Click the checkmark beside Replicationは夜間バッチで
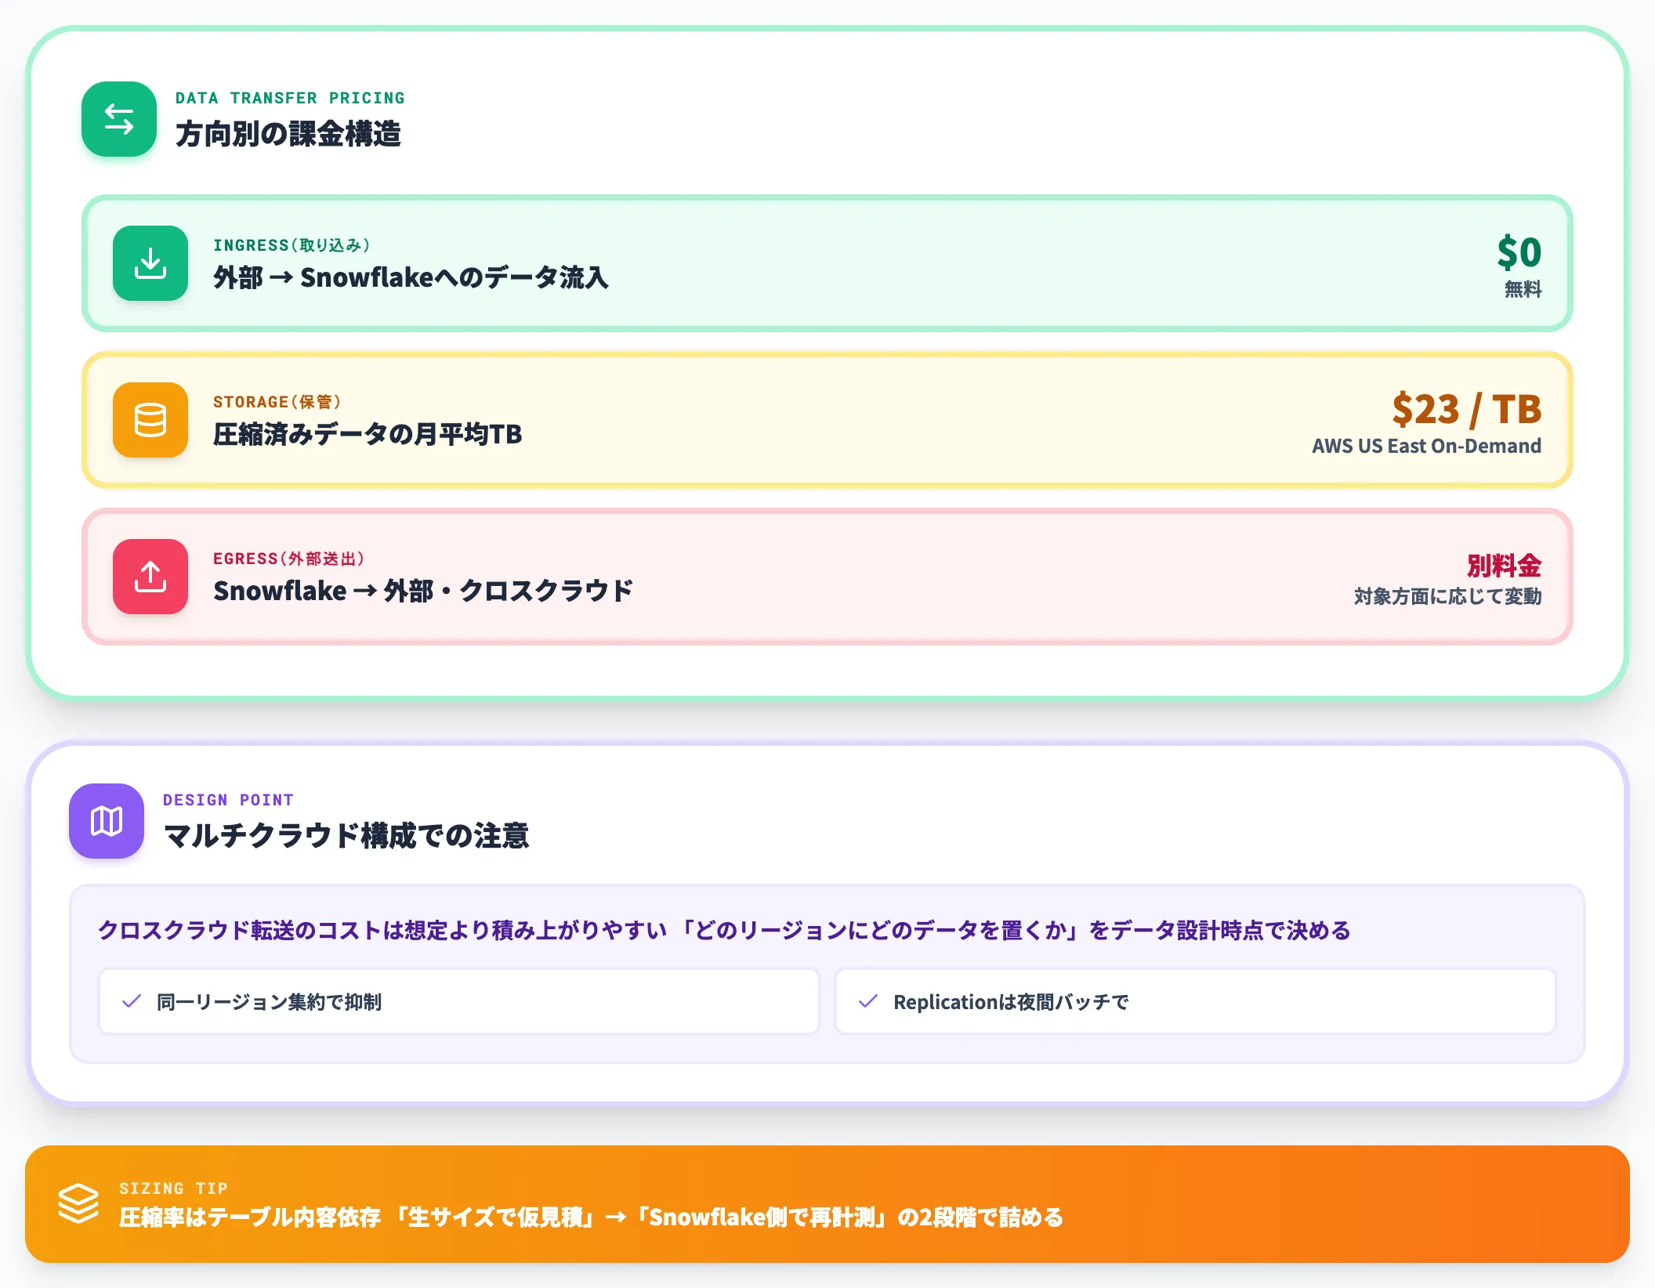Screen dimensions: 1655x1288 click(868, 1001)
